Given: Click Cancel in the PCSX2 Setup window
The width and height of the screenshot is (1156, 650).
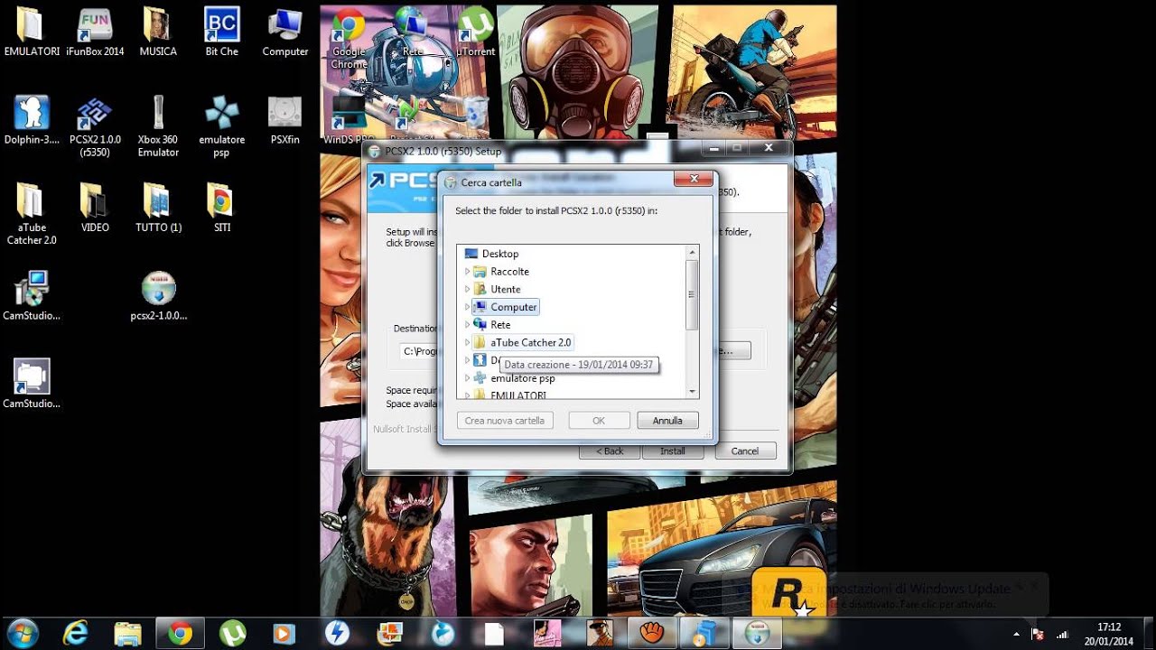Looking at the screenshot, I should pyautogui.click(x=745, y=450).
